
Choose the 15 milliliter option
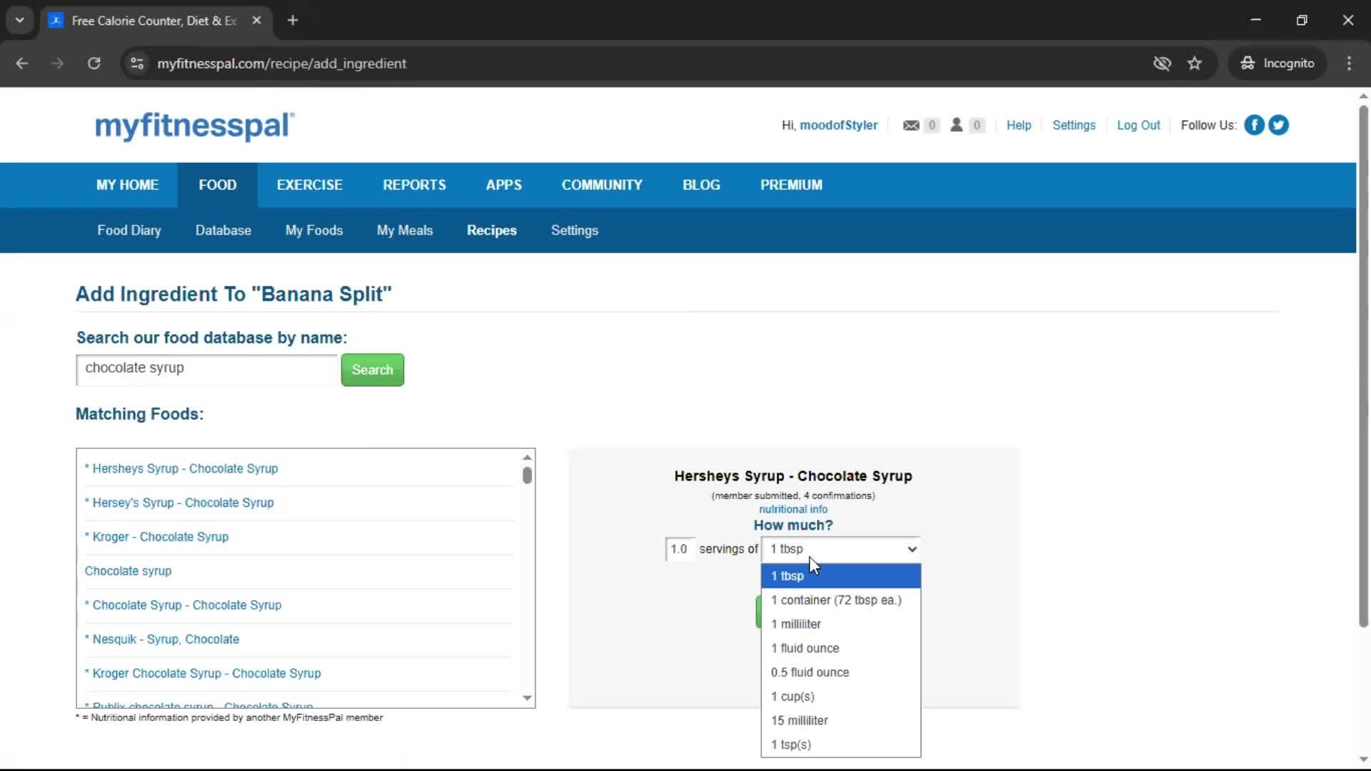(x=841, y=721)
